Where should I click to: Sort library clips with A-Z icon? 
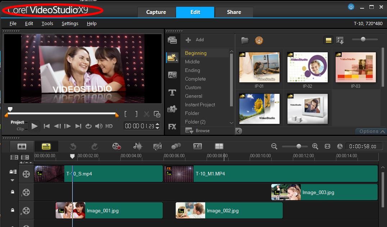340,40
